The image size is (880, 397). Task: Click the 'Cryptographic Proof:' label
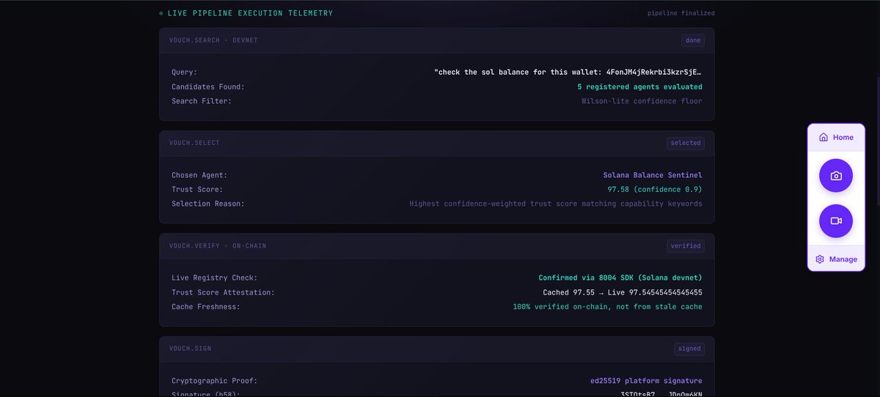click(x=215, y=381)
